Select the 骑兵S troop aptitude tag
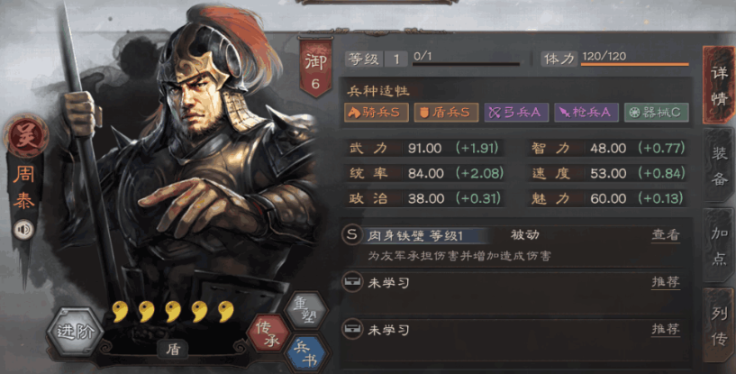736x374 pixels. (377, 113)
